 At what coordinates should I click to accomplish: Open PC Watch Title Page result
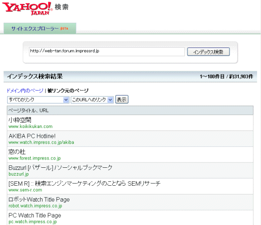point(35,215)
